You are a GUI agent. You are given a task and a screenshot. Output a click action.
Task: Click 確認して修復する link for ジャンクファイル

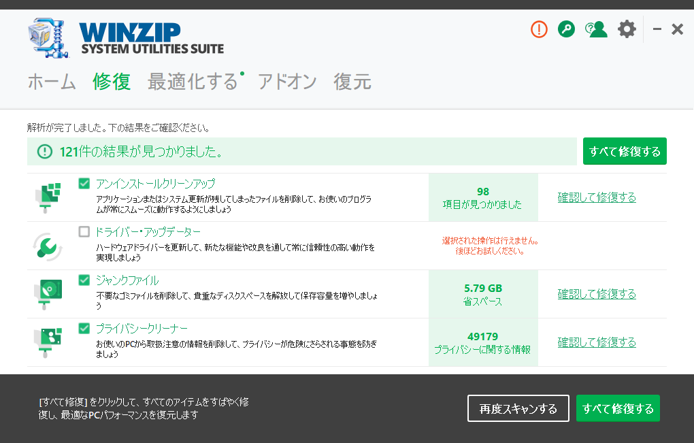[597, 294]
